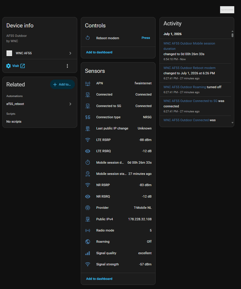Click the Signal strength value -57 dBm
The height and width of the screenshot is (289, 241).
[x=145, y=264]
